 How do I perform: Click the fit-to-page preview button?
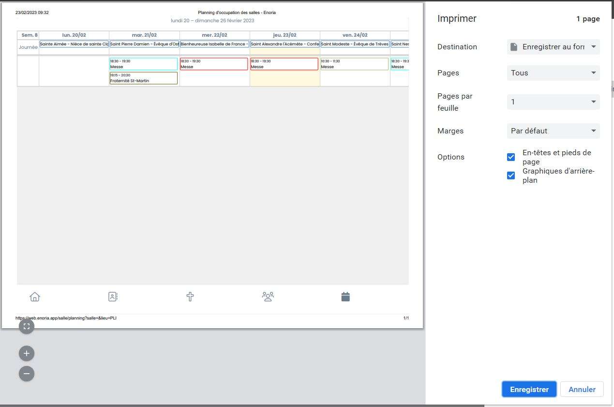[x=27, y=326]
